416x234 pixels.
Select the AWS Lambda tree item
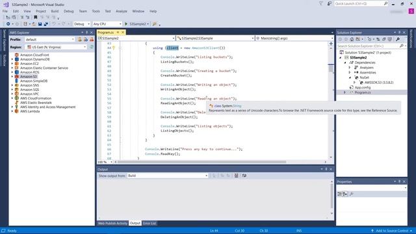(x=30, y=111)
